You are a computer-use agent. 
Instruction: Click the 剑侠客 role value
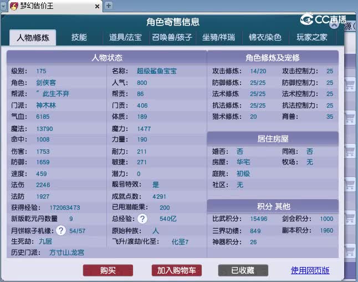(x=46, y=83)
